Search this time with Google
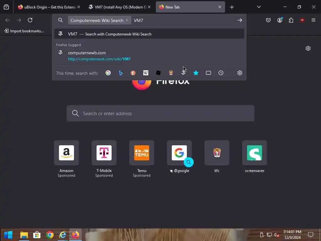The width and height of the screenshot is (321, 241). [x=108, y=73]
